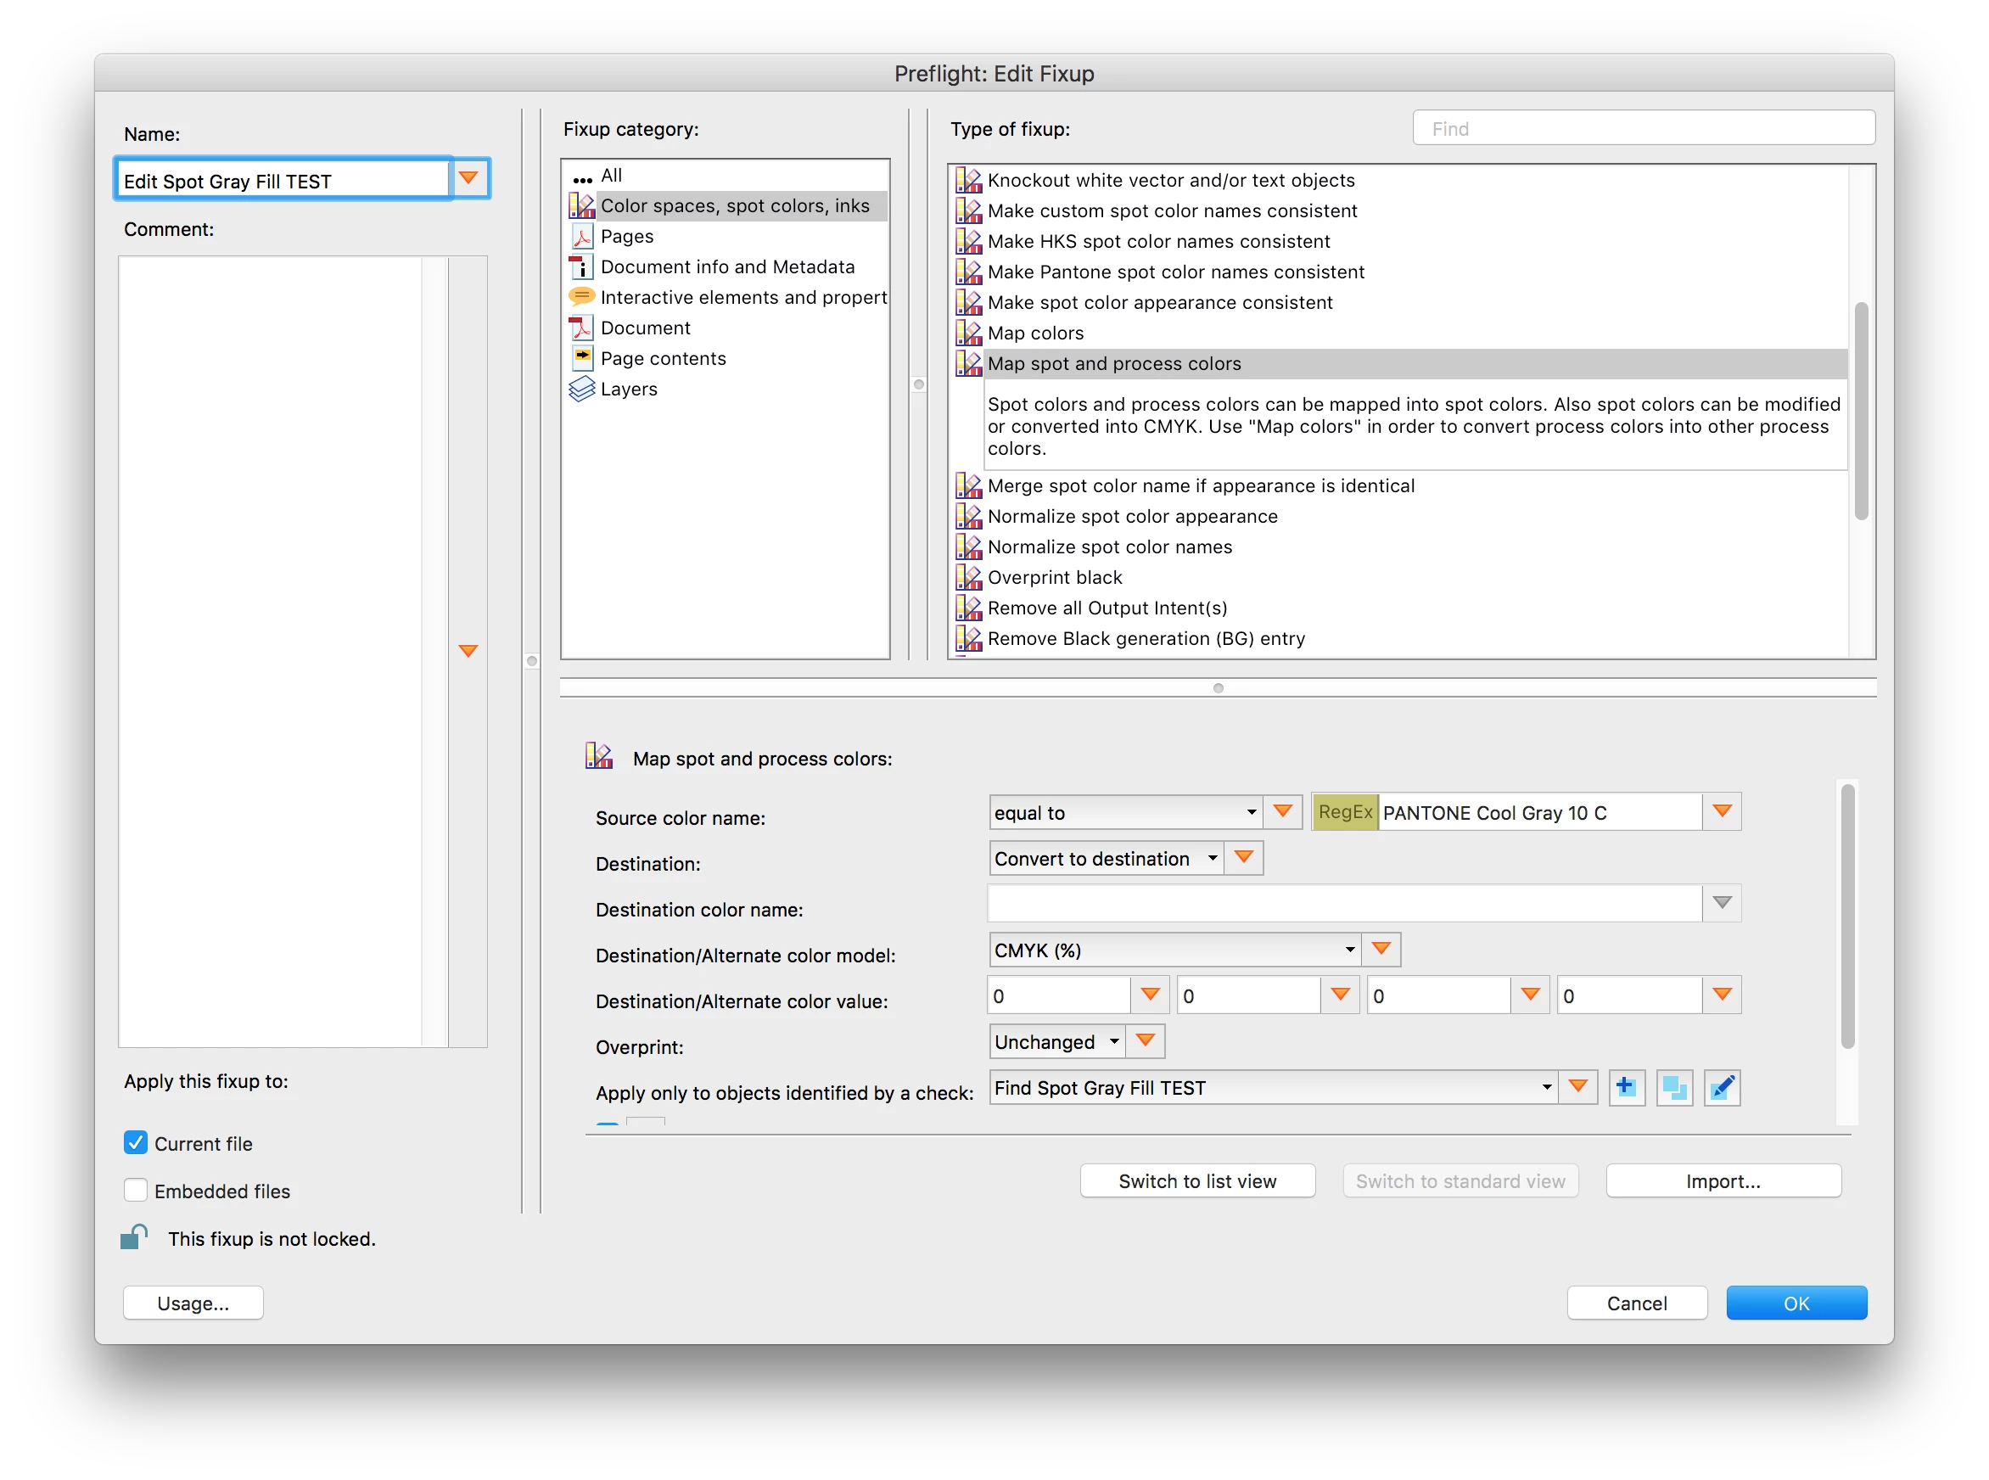
Task: Select the 'Pages' fixup category
Action: coord(627,236)
